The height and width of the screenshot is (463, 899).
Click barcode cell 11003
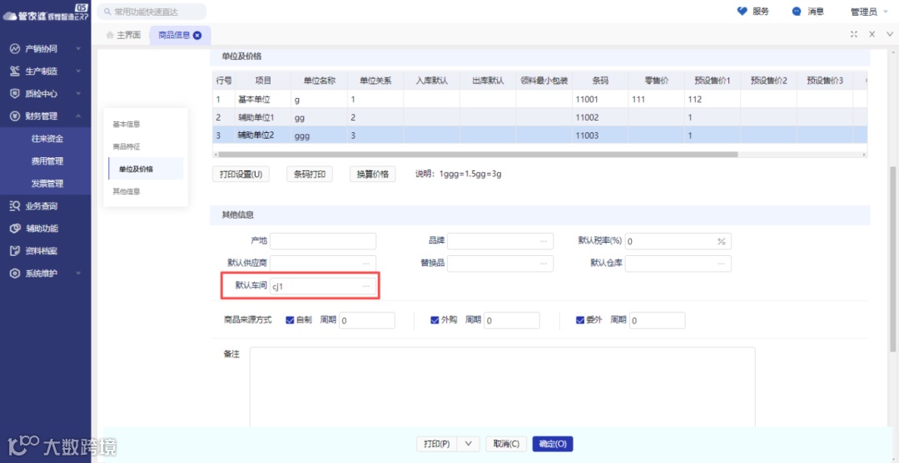600,135
